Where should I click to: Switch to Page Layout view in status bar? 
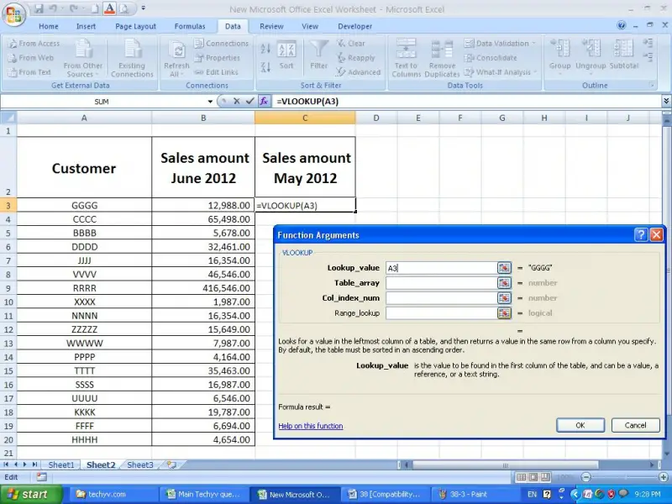pos(533,477)
